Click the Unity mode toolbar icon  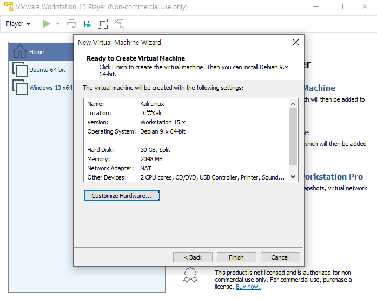point(119,24)
